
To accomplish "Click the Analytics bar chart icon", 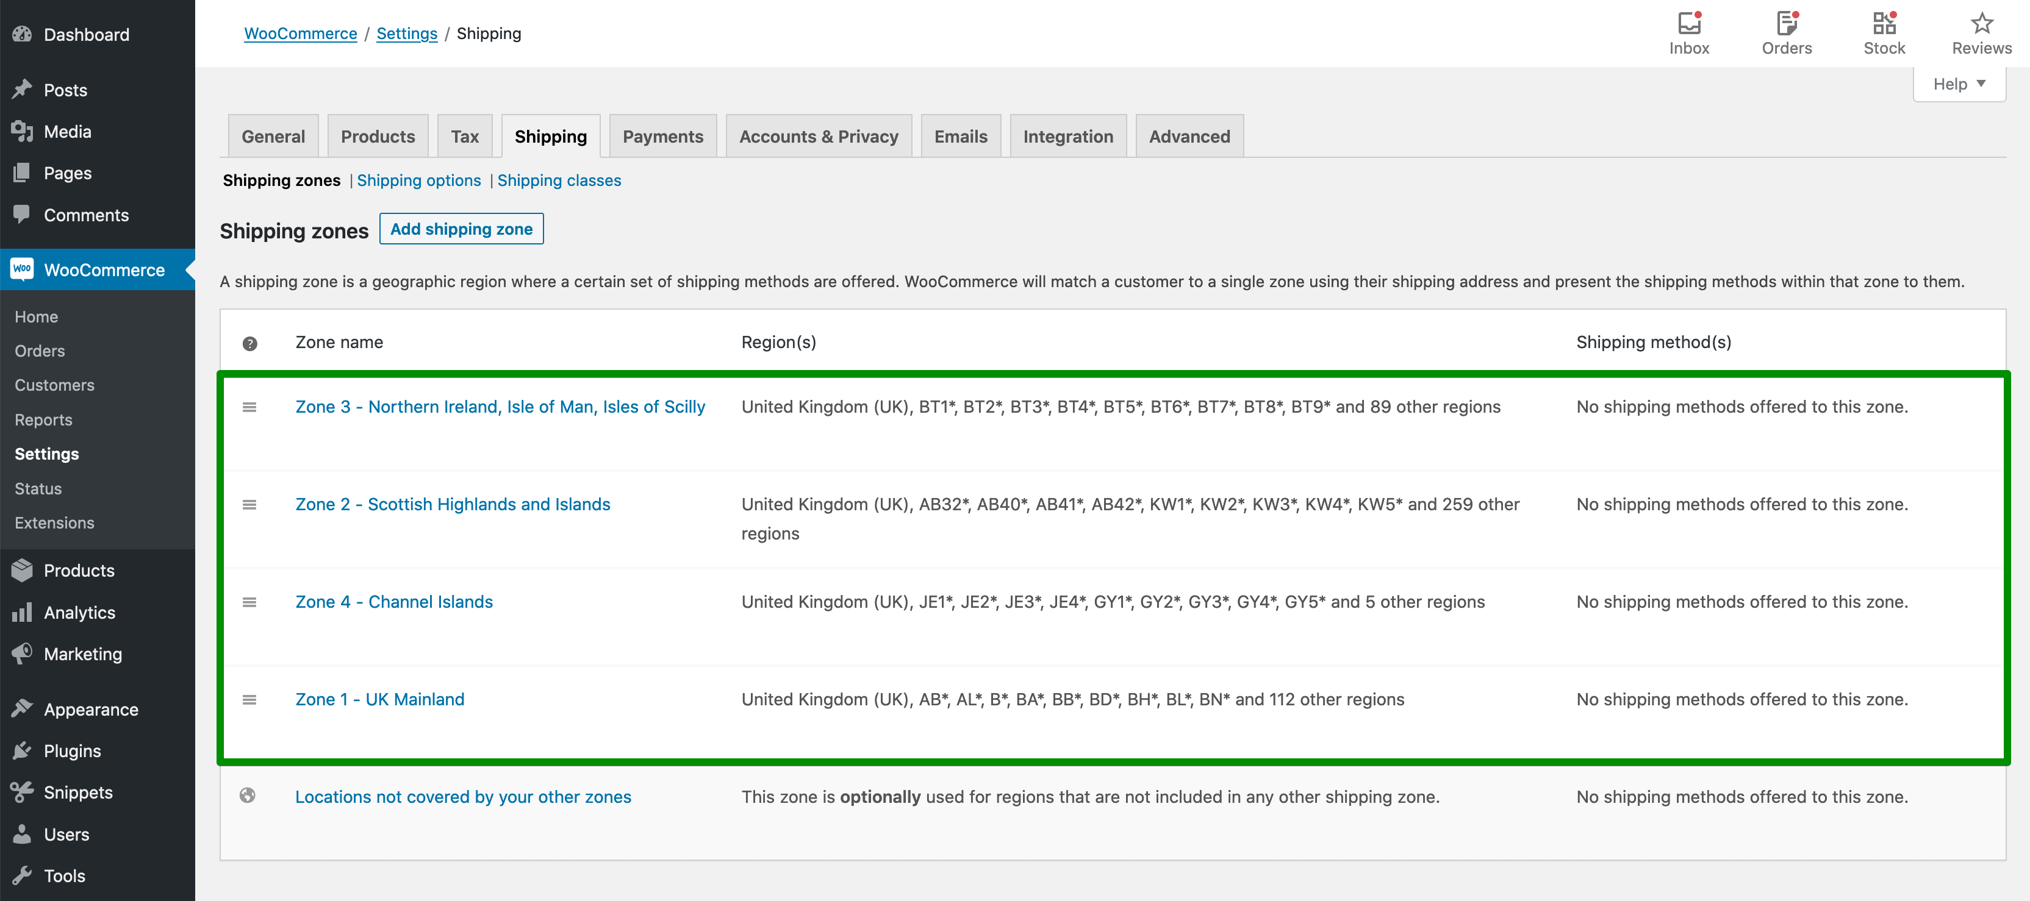I will click(22, 612).
